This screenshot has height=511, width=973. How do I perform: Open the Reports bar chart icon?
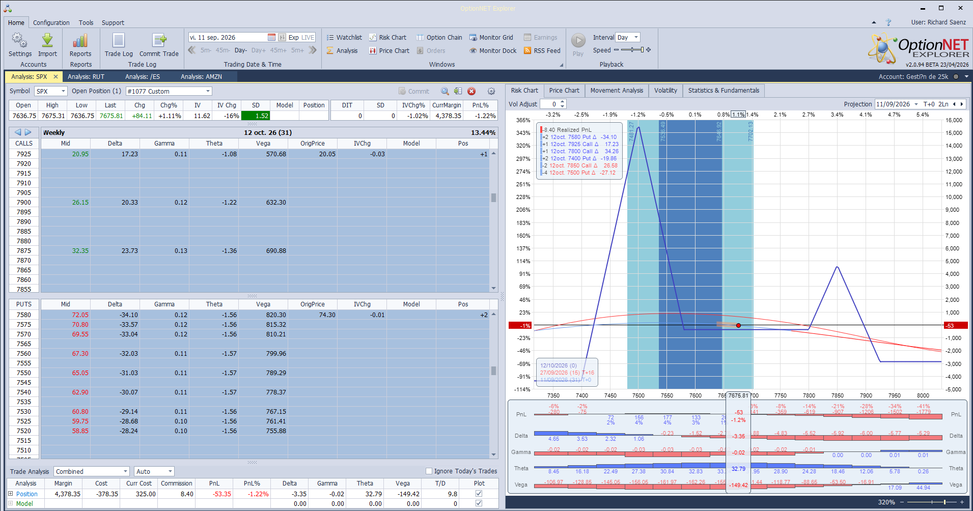80,45
